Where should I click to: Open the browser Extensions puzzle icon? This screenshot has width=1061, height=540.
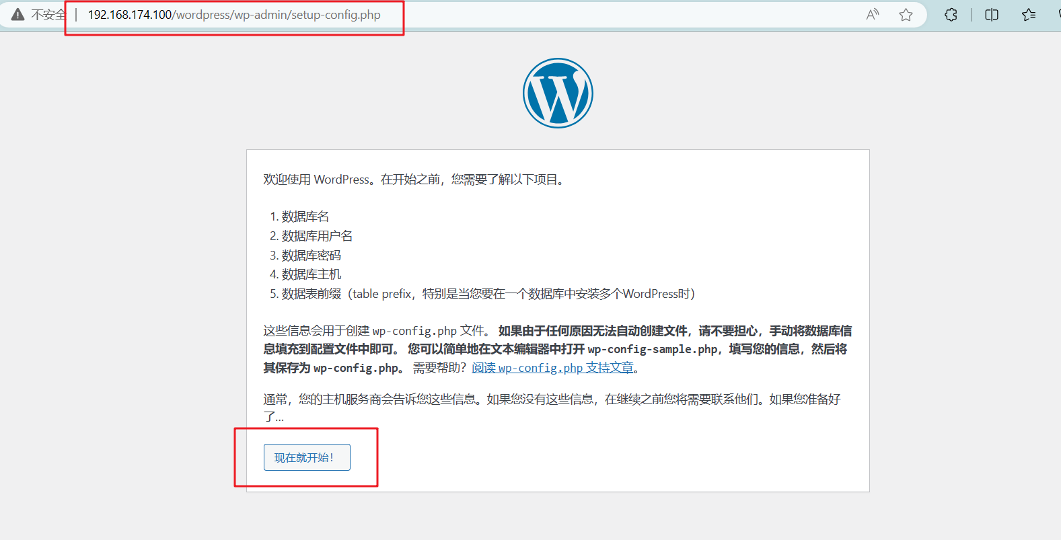pyautogui.click(x=951, y=15)
